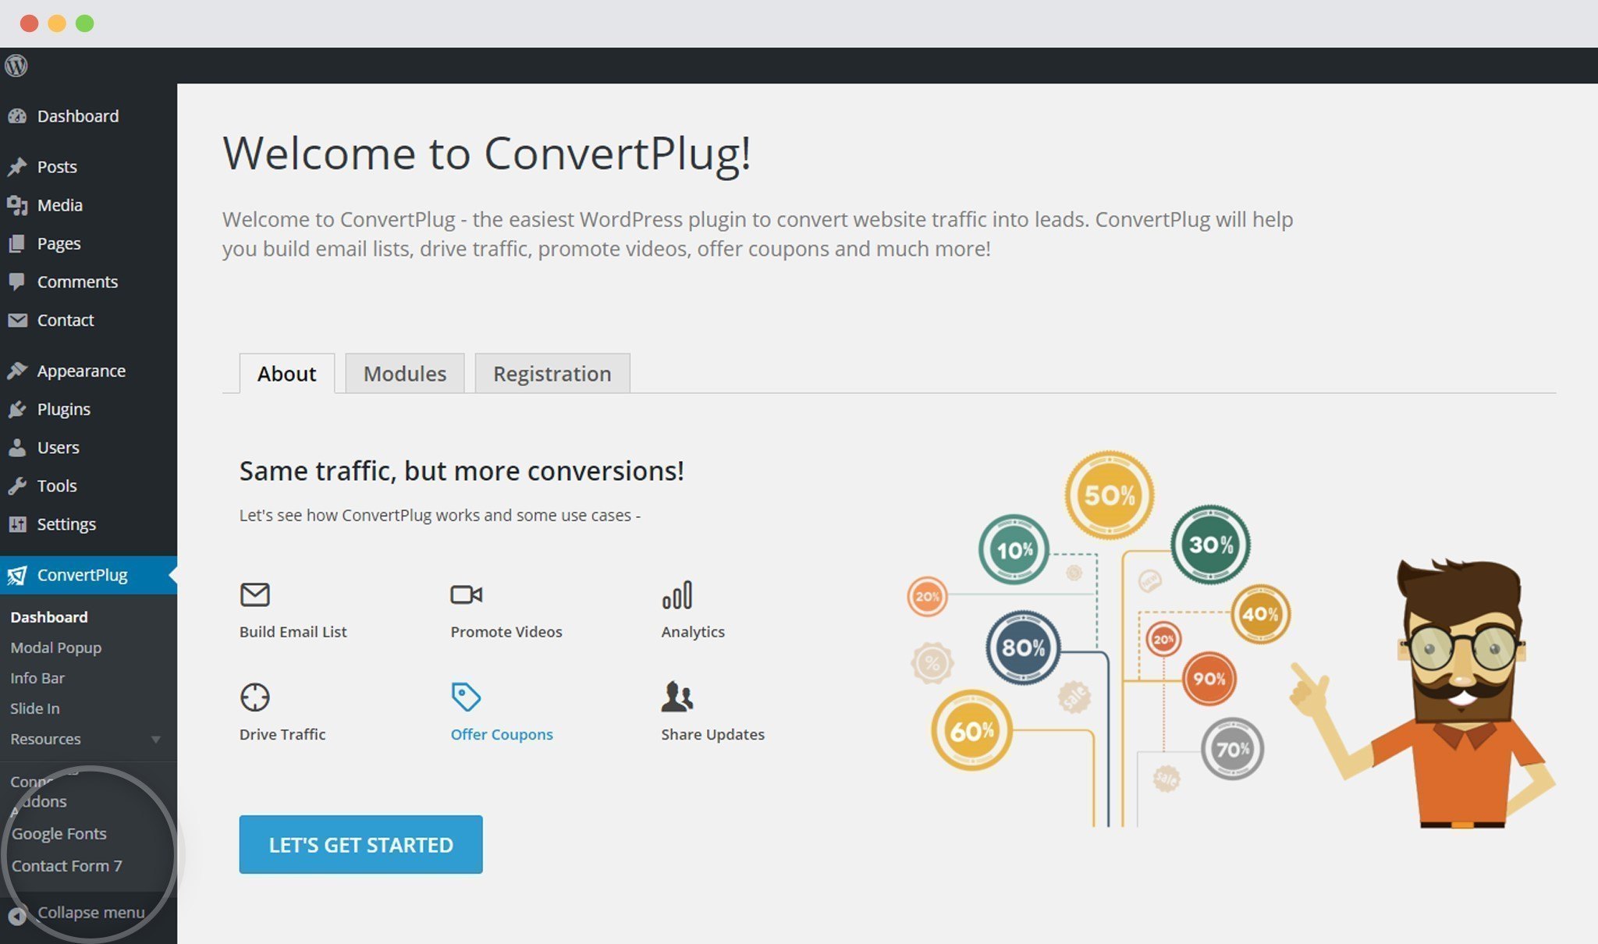
Task: Switch to the Registration tab
Action: 552,374
